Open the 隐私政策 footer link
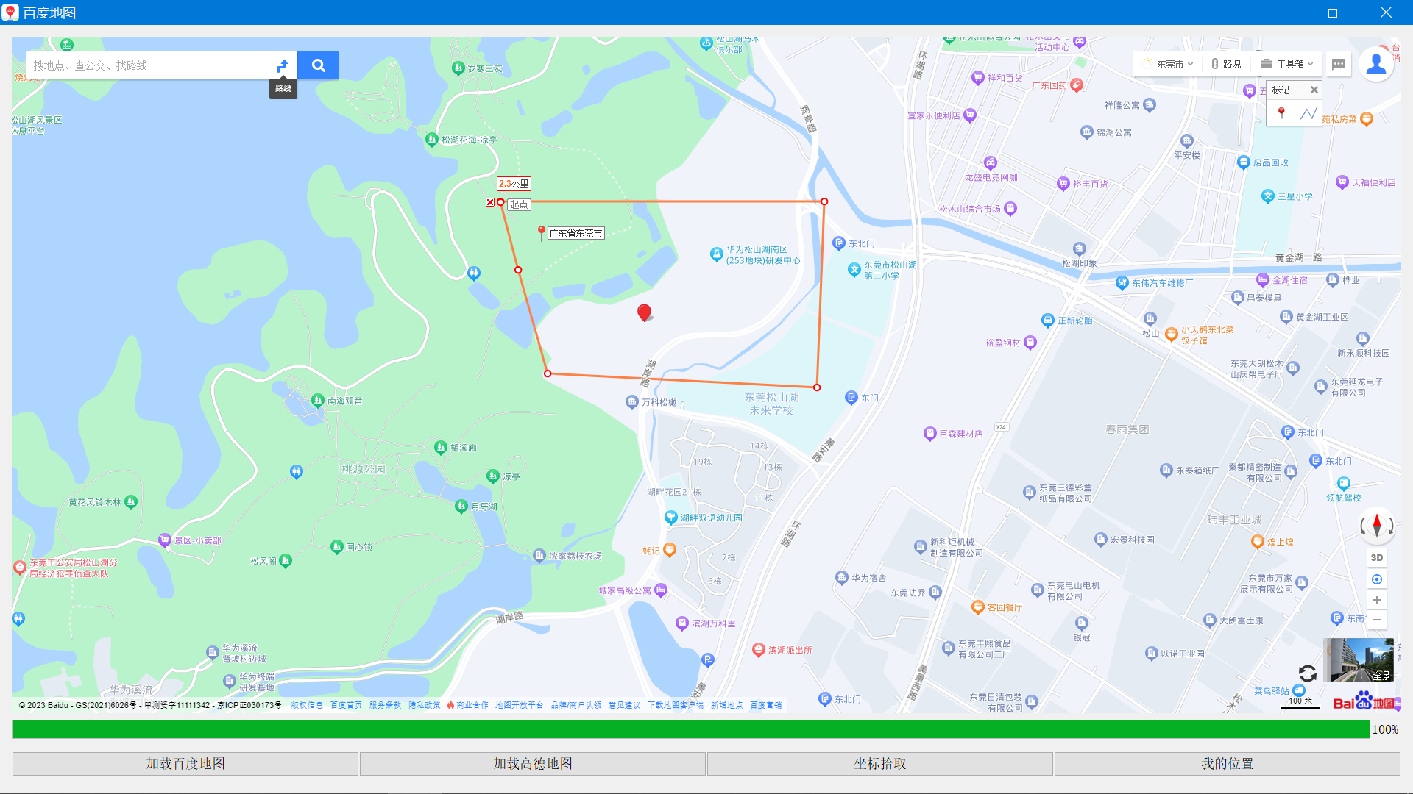1413x794 pixels. (x=425, y=705)
